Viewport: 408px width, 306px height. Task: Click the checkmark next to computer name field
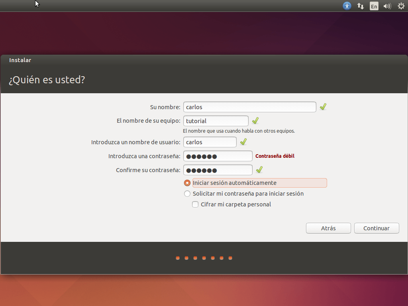click(x=255, y=120)
